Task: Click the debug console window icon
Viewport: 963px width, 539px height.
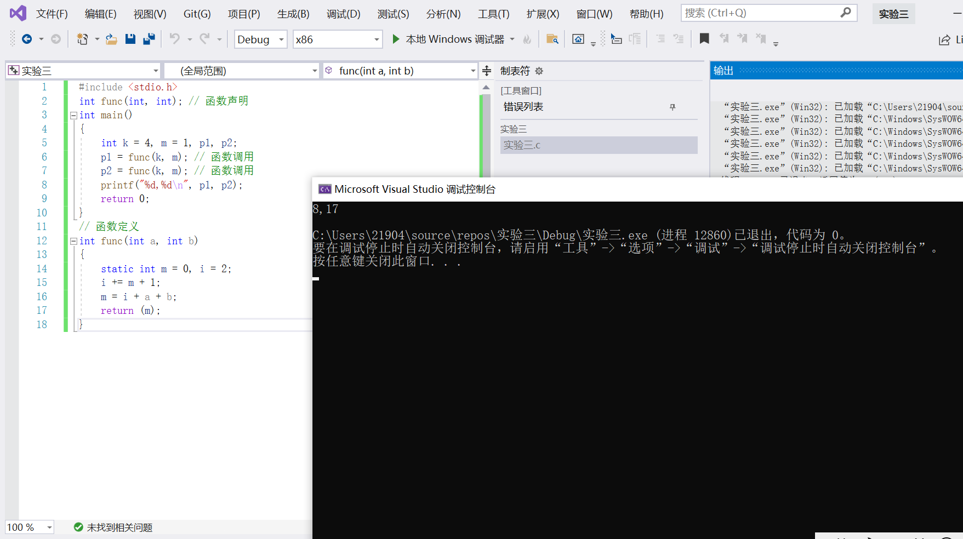Action: coord(324,189)
